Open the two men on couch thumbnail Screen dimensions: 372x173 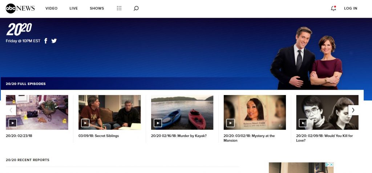pos(110,112)
